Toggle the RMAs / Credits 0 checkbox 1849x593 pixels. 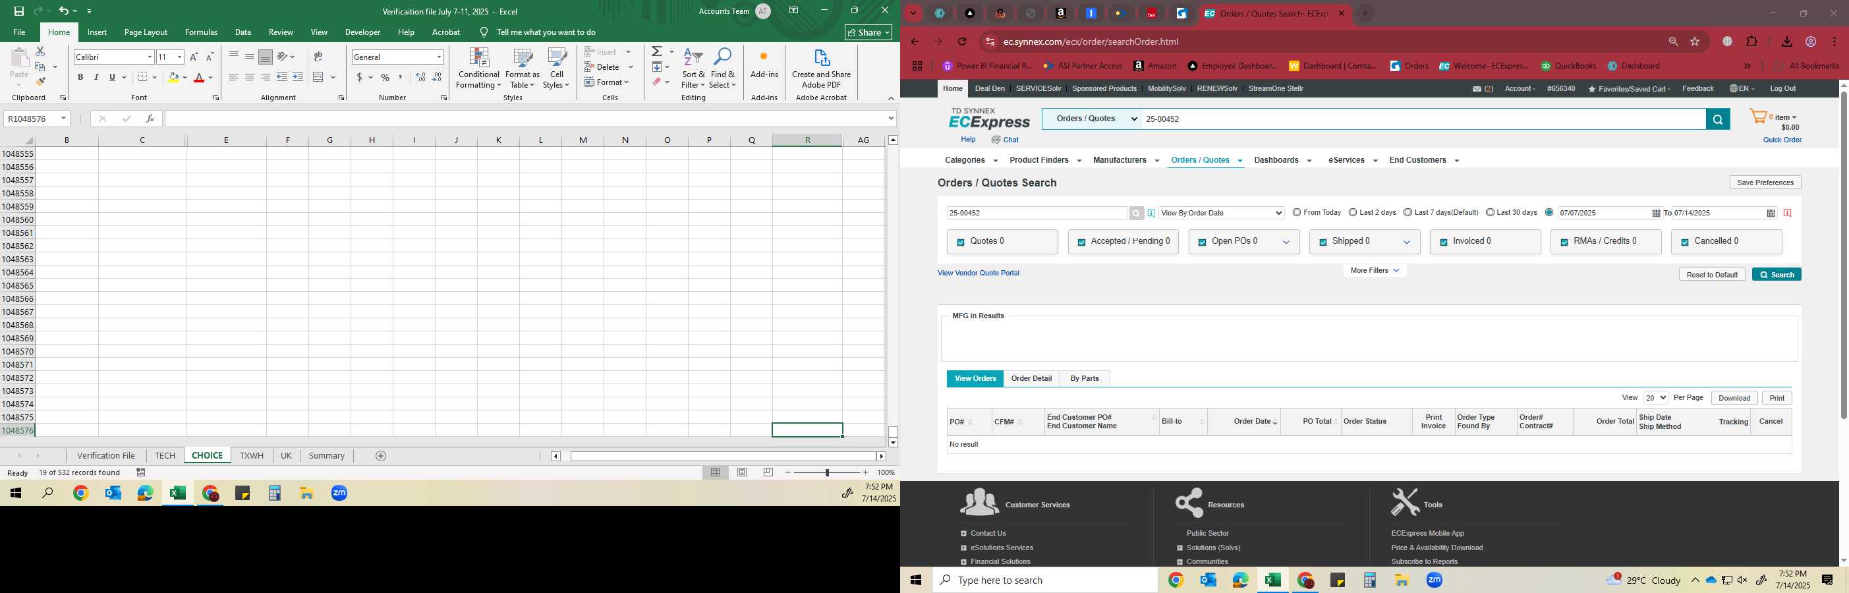coord(1564,242)
